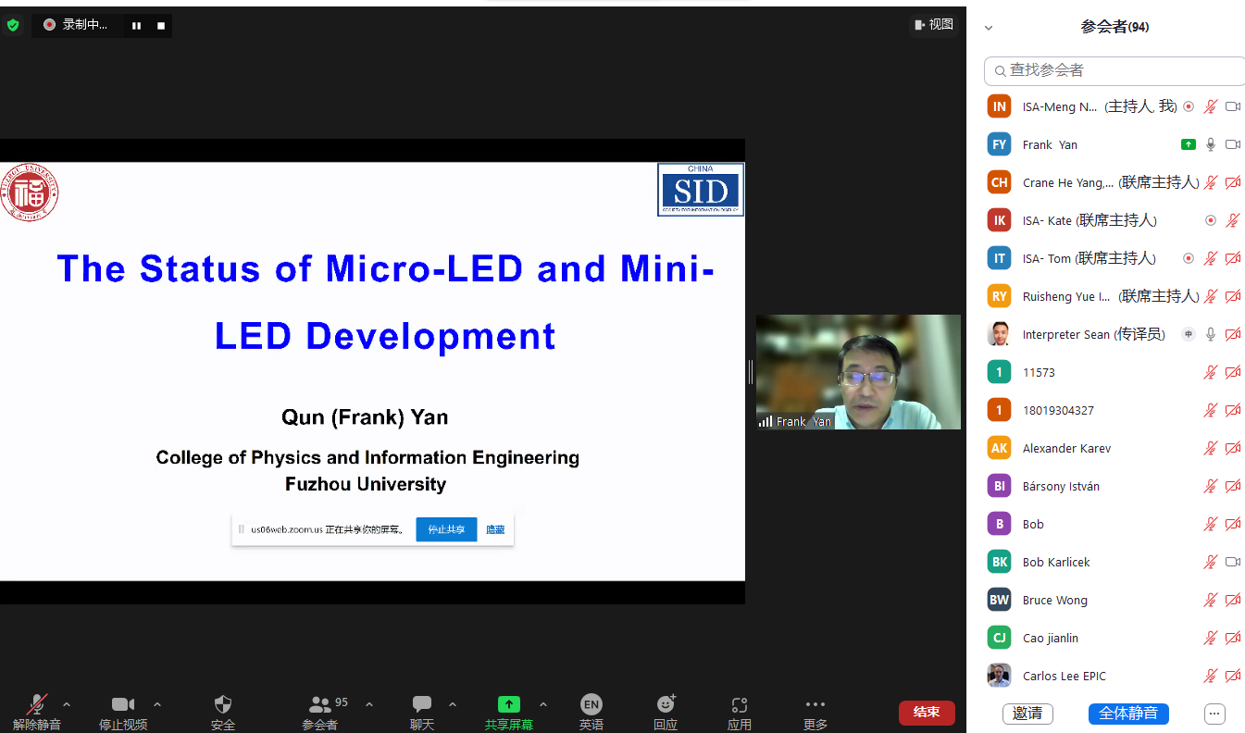The image size is (1245, 733).
Task: Stop the recording
Action: (x=161, y=26)
